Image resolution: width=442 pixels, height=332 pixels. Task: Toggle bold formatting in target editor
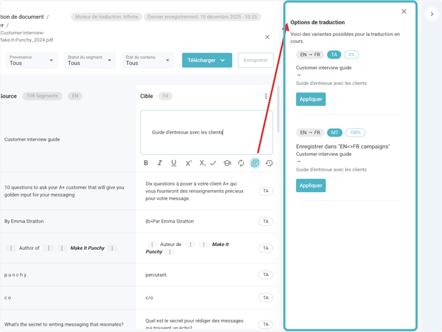146,163
